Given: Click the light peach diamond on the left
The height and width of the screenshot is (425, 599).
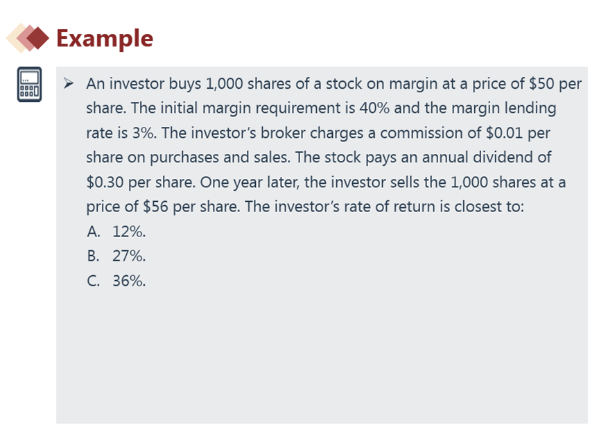Looking at the screenshot, I should tap(15, 38).
